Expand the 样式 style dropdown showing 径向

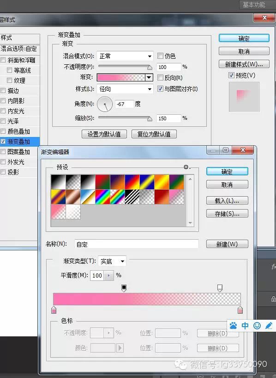125,89
